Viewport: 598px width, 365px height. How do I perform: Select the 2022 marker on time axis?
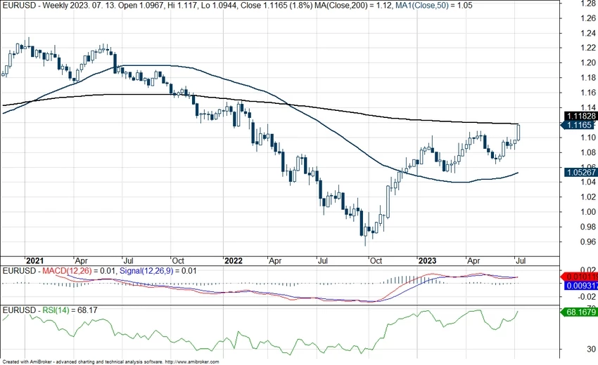[x=233, y=260]
